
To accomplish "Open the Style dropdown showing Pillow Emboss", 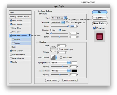I will coord(59,18).
